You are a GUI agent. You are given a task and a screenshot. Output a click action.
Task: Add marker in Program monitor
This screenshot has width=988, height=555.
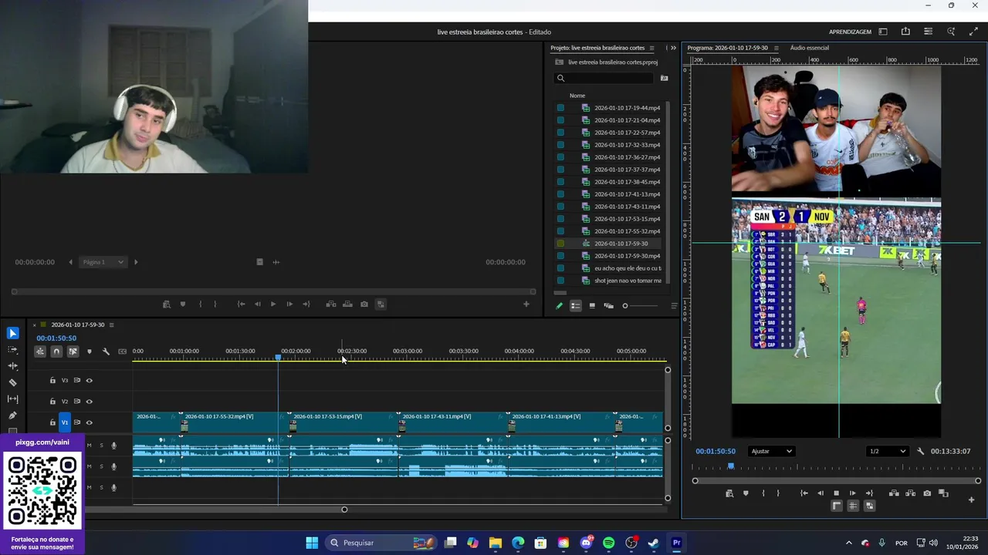tap(746, 493)
